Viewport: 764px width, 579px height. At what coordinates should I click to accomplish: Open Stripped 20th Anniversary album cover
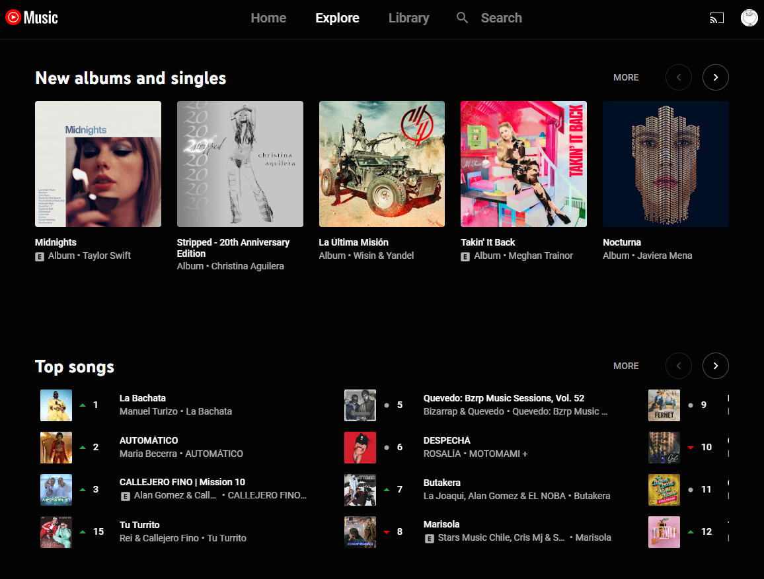(240, 164)
